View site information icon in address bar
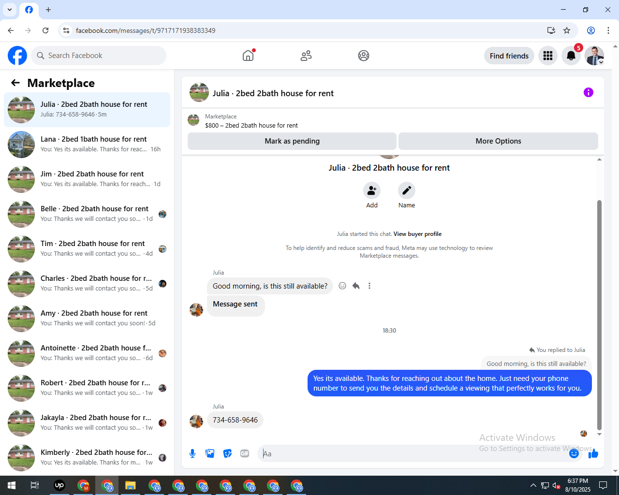 (66, 30)
